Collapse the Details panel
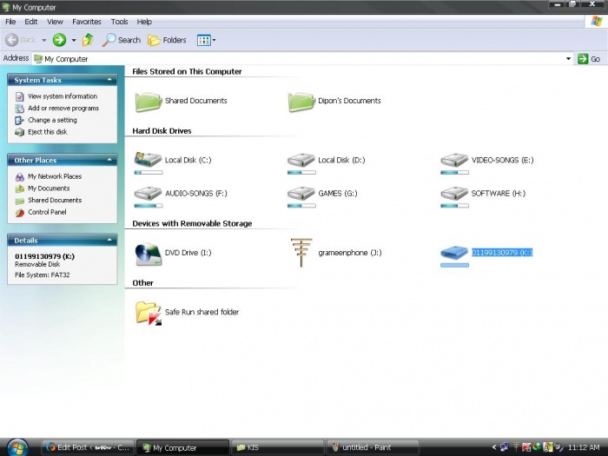Image resolution: width=608 pixels, height=456 pixels. pyautogui.click(x=109, y=240)
